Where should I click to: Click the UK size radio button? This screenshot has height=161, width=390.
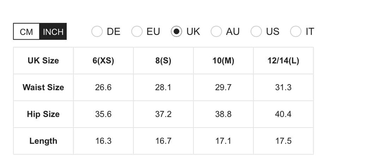point(177,31)
